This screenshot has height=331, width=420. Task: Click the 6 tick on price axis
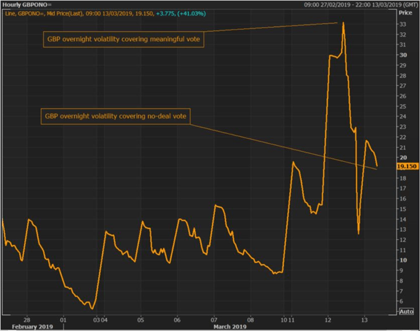401,301
